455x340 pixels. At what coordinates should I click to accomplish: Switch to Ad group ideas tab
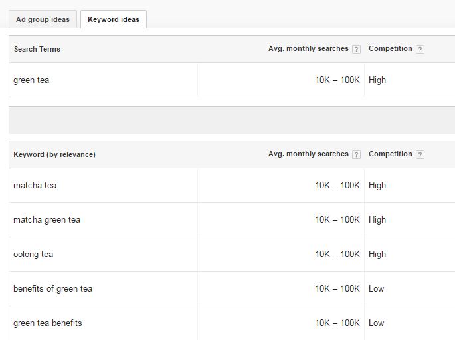pos(43,19)
